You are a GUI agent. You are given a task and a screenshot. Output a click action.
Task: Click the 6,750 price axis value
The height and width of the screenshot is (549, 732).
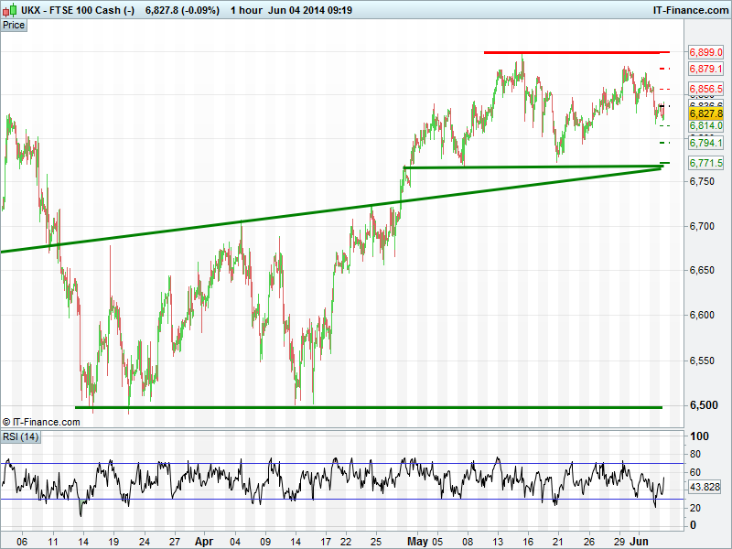point(702,181)
